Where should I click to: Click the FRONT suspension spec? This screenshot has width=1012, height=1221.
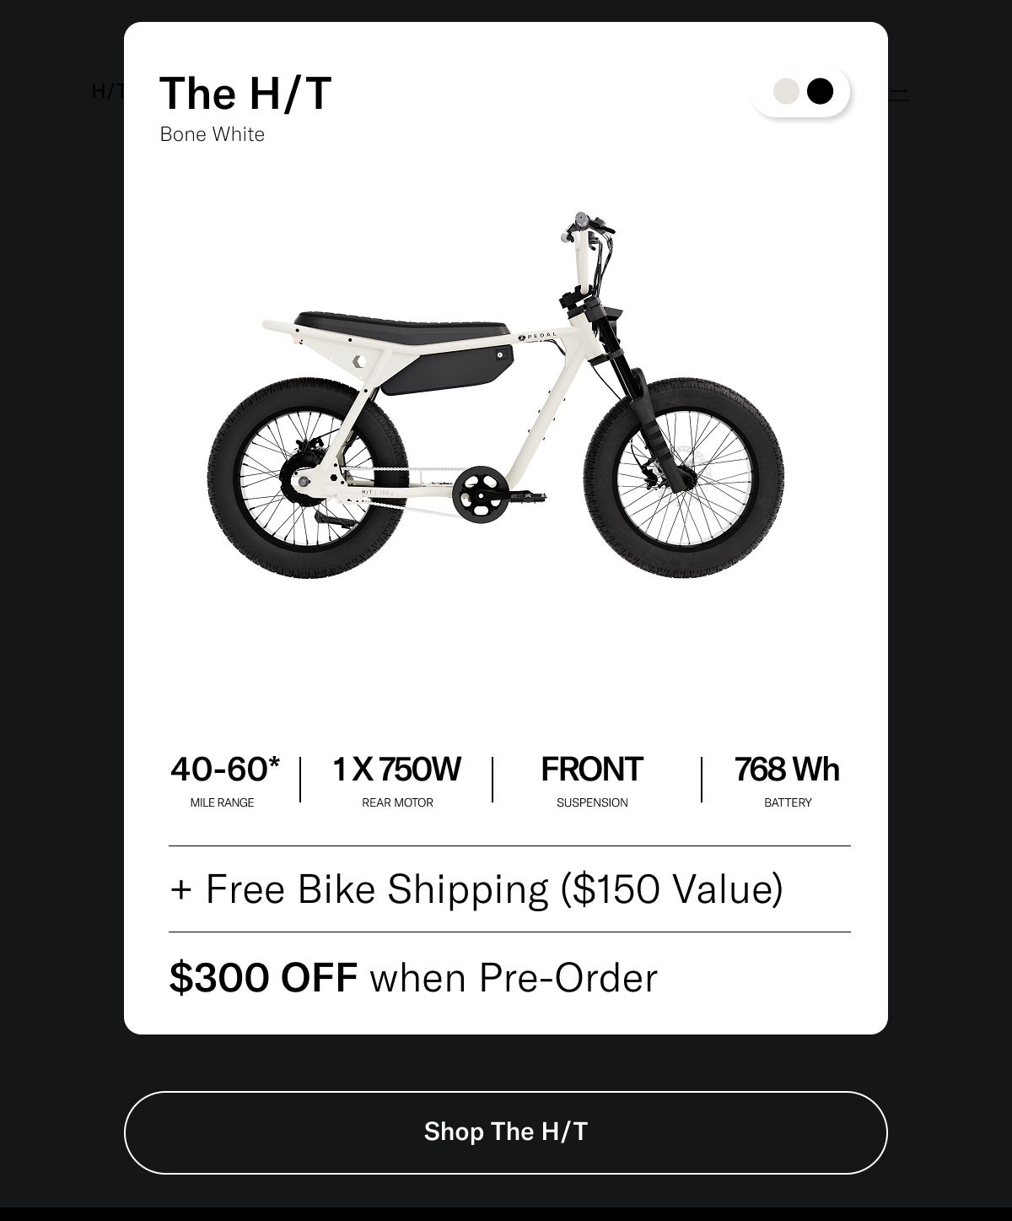pos(592,781)
